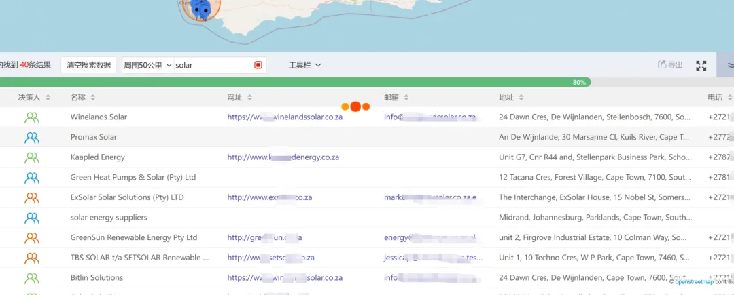
Task: Select ExSolar Solar Solutions (Pty) LTD name
Action: point(127,197)
